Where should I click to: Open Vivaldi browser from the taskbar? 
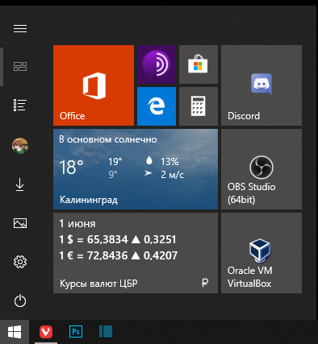pos(46,332)
